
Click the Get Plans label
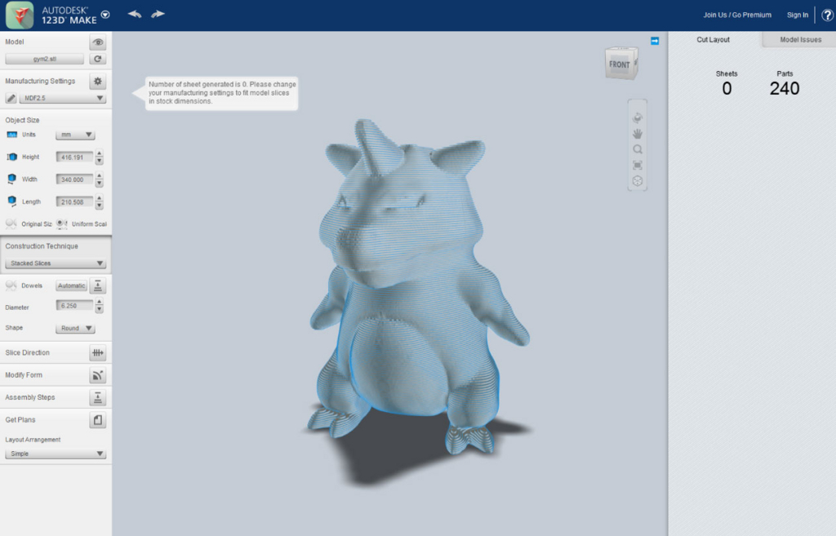tap(20, 420)
